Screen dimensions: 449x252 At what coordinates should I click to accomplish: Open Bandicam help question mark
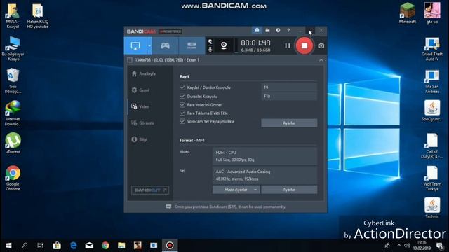tap(288, 30)
